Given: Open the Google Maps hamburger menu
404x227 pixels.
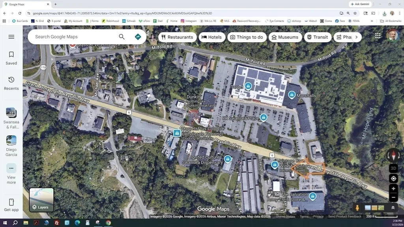Looking at the screenshot, I should [11, 37].
